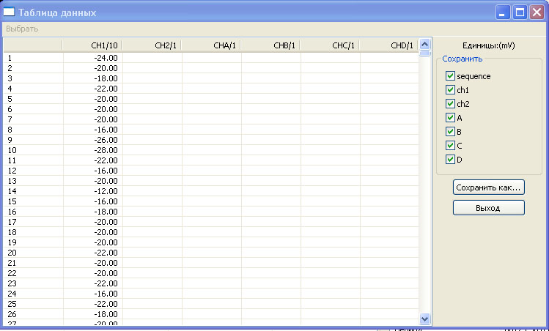Toggle the B channel checkbox
This screenshot has width=549, height=331.
tap(450, 132)
